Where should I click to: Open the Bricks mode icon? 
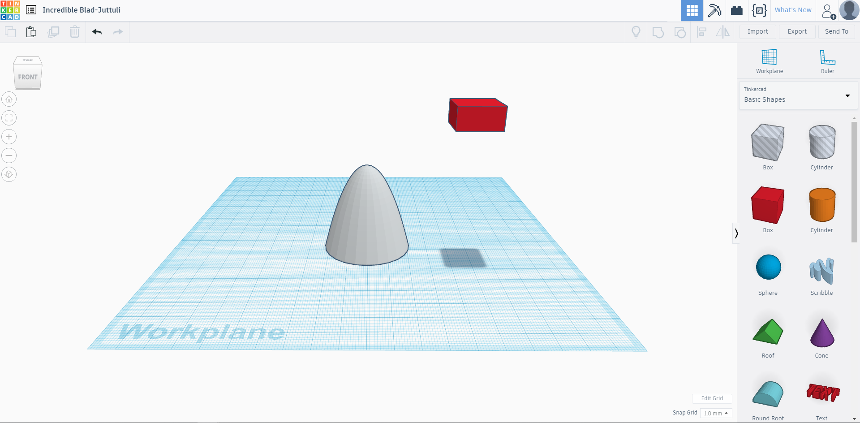[737, 10]
